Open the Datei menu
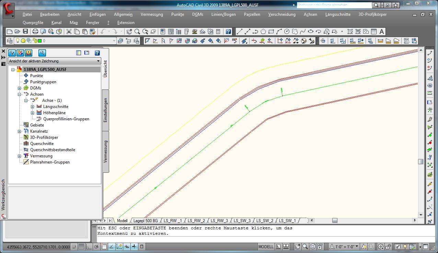Image resolution: width=438 pixels, height=253 pixels. (x=27, y=14)
